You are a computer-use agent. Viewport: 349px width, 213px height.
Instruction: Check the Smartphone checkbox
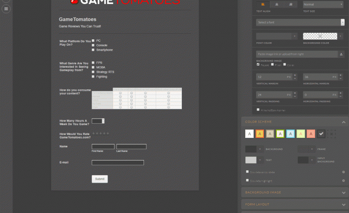click(93, 50)
